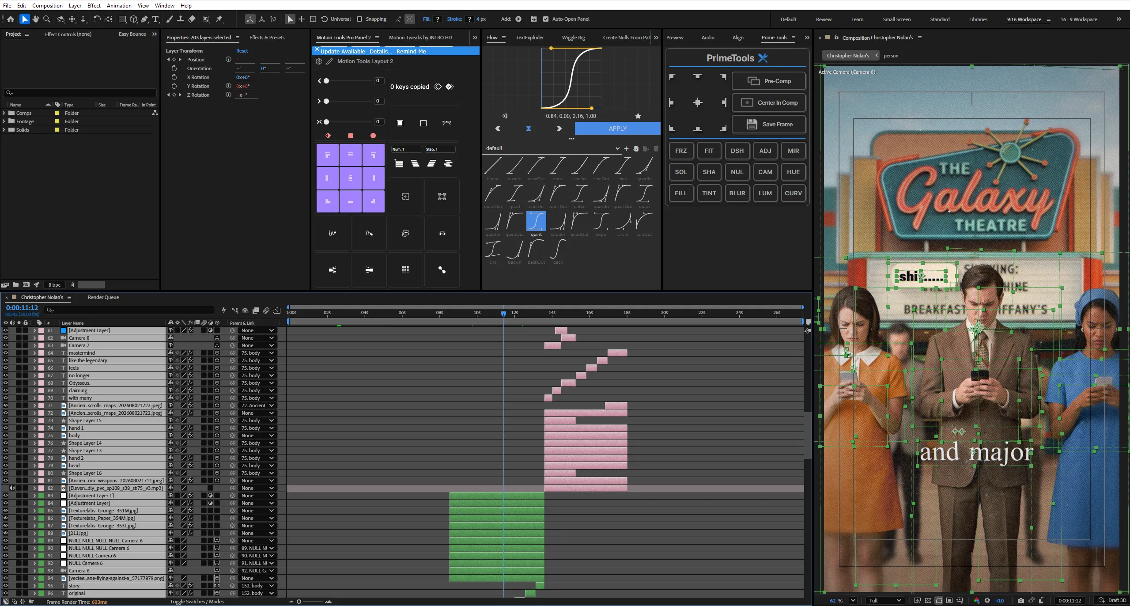Hide the hand 1 layer
The height and width of the screenshot is (606, 1130).
point(5,428)
